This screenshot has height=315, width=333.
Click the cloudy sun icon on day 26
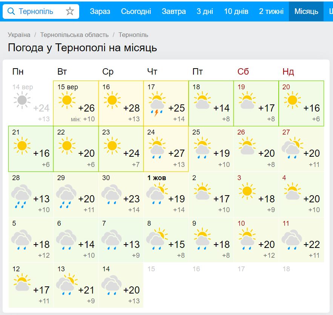(247, 146)
